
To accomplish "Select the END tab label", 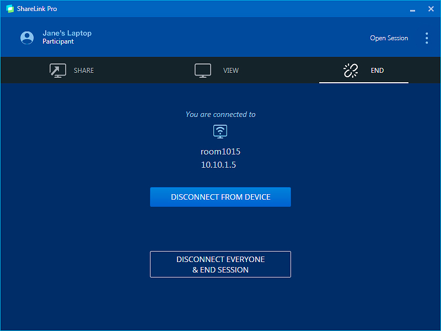I will (377, 71).
